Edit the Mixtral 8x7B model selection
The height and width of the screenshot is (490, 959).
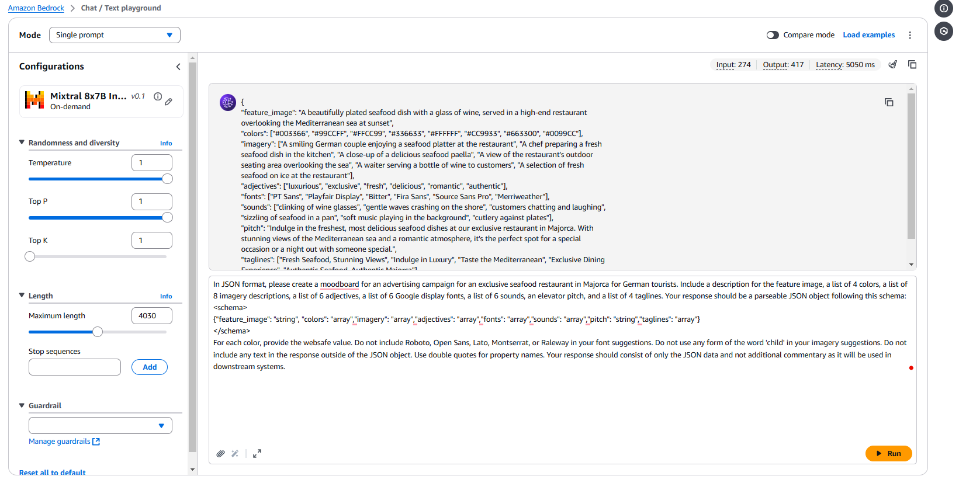168,102
